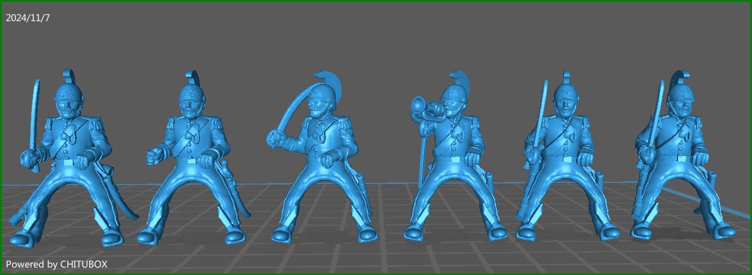Click the face of the fifth rider

pyautogui.click(x=565, y=105)
